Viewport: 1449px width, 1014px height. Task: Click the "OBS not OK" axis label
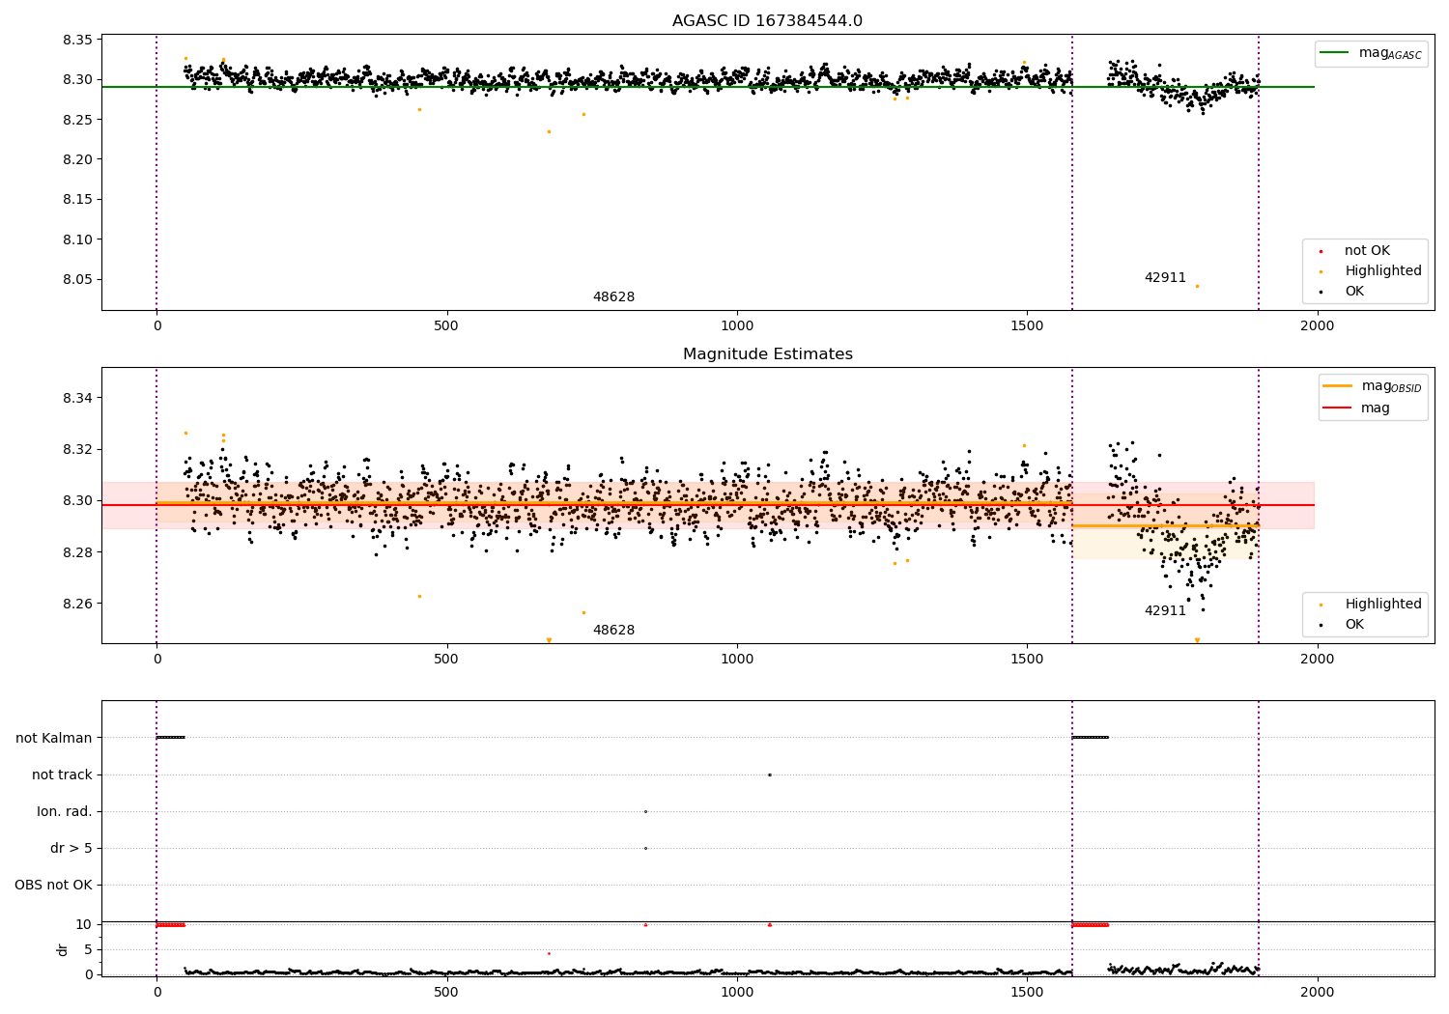tap(53, 885)
